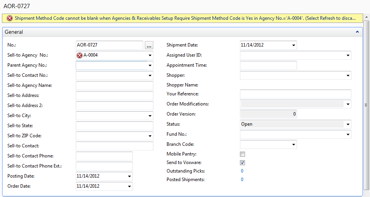
Task: Click the ellipsis button next to No. field
Action: pos(149,45)
